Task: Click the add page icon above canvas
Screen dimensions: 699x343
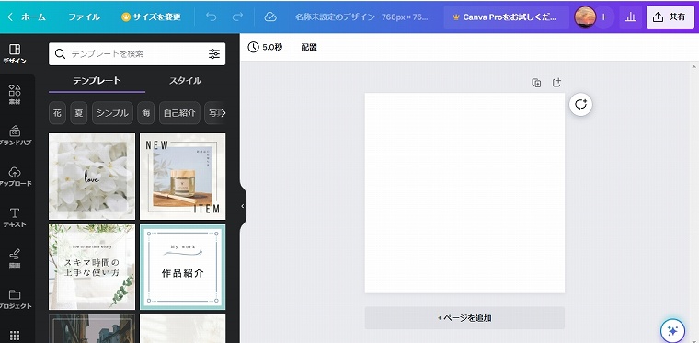Action: pos(556,83)
